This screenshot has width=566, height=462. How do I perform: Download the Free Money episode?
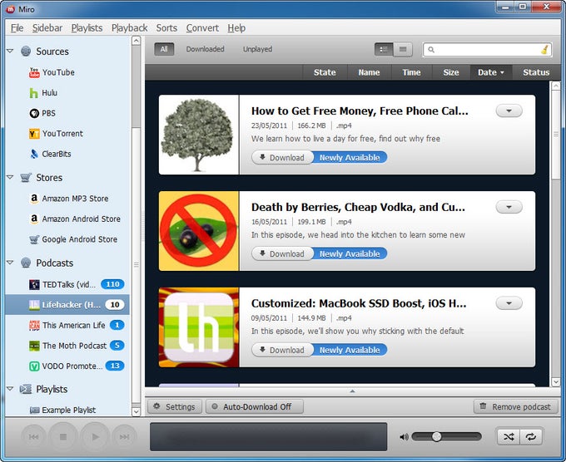(x=282, y=158)
